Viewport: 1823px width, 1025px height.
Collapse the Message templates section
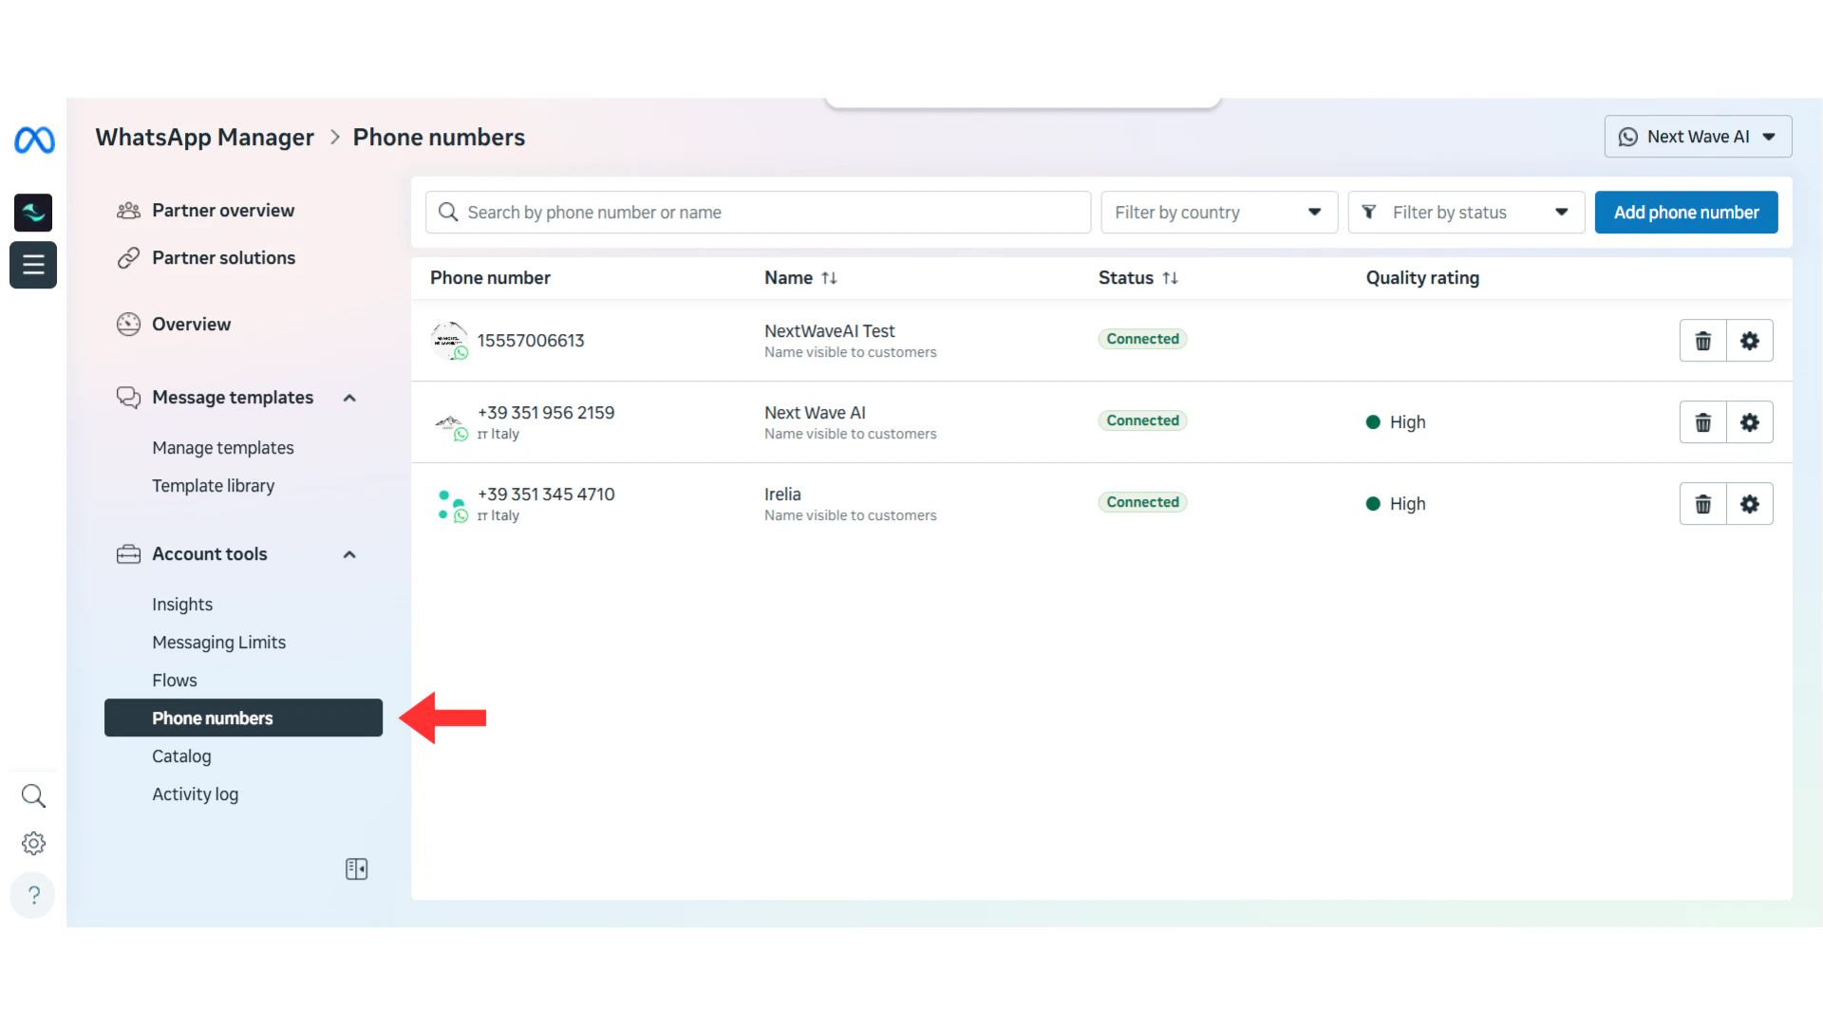[349, 398]
